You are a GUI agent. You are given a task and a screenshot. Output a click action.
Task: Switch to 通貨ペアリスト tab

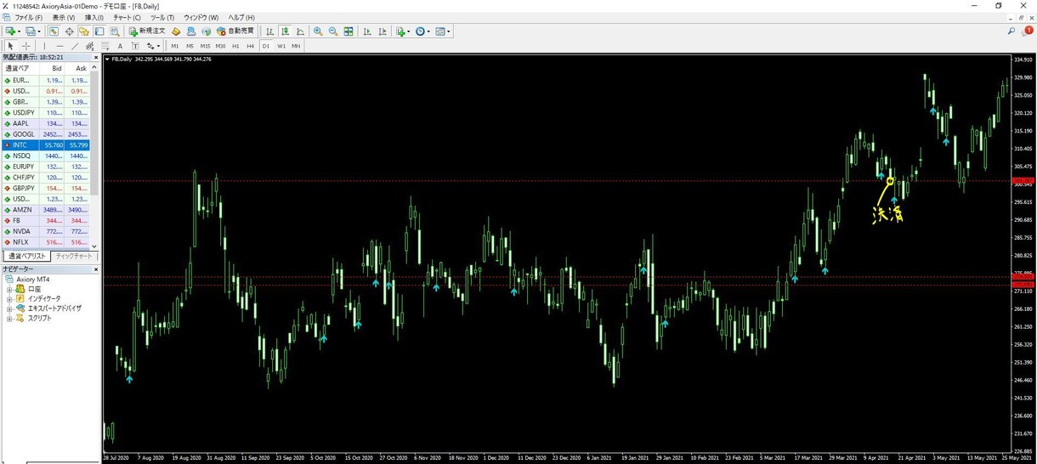tap(27, 256)
